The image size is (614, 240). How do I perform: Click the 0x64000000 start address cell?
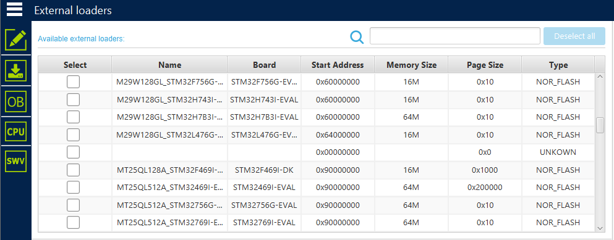click(x=338, y=135)
